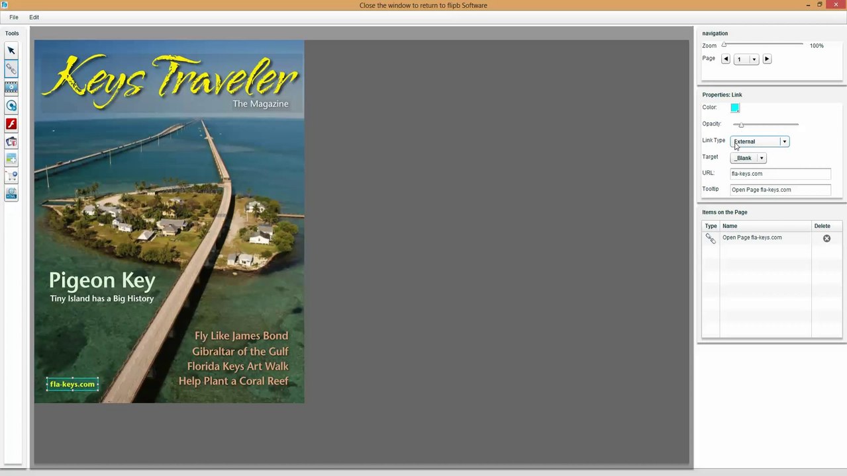
Task: Select the audio disc tool
Action: 11,106
